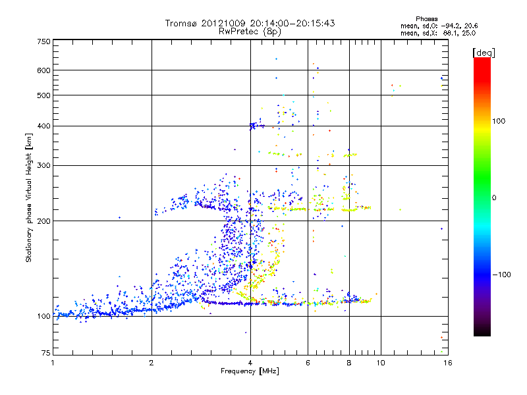Click the x-axis tick label '4'
Image resolution: width=527 pixels, height=395 pixels.
click(x=250, y=363)
